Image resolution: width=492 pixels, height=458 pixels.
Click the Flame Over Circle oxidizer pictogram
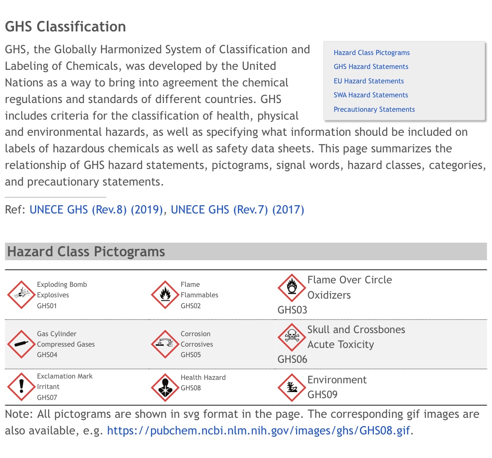click(x=291, y=288)
